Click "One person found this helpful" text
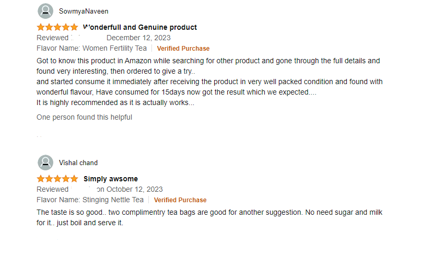 coord(84,117)
